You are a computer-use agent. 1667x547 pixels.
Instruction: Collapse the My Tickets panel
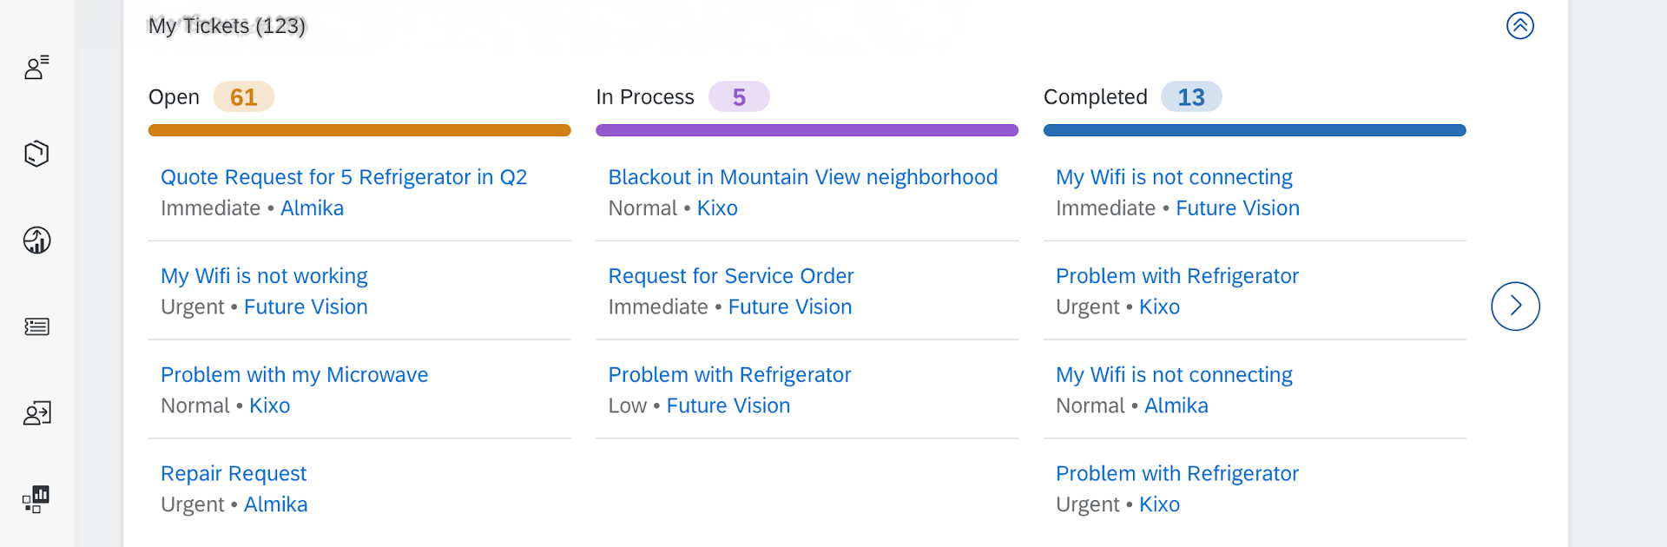pos(1519,26)
